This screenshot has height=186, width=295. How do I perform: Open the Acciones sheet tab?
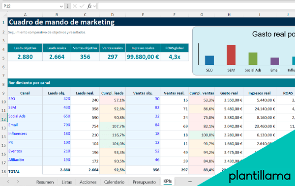[88, 182]
